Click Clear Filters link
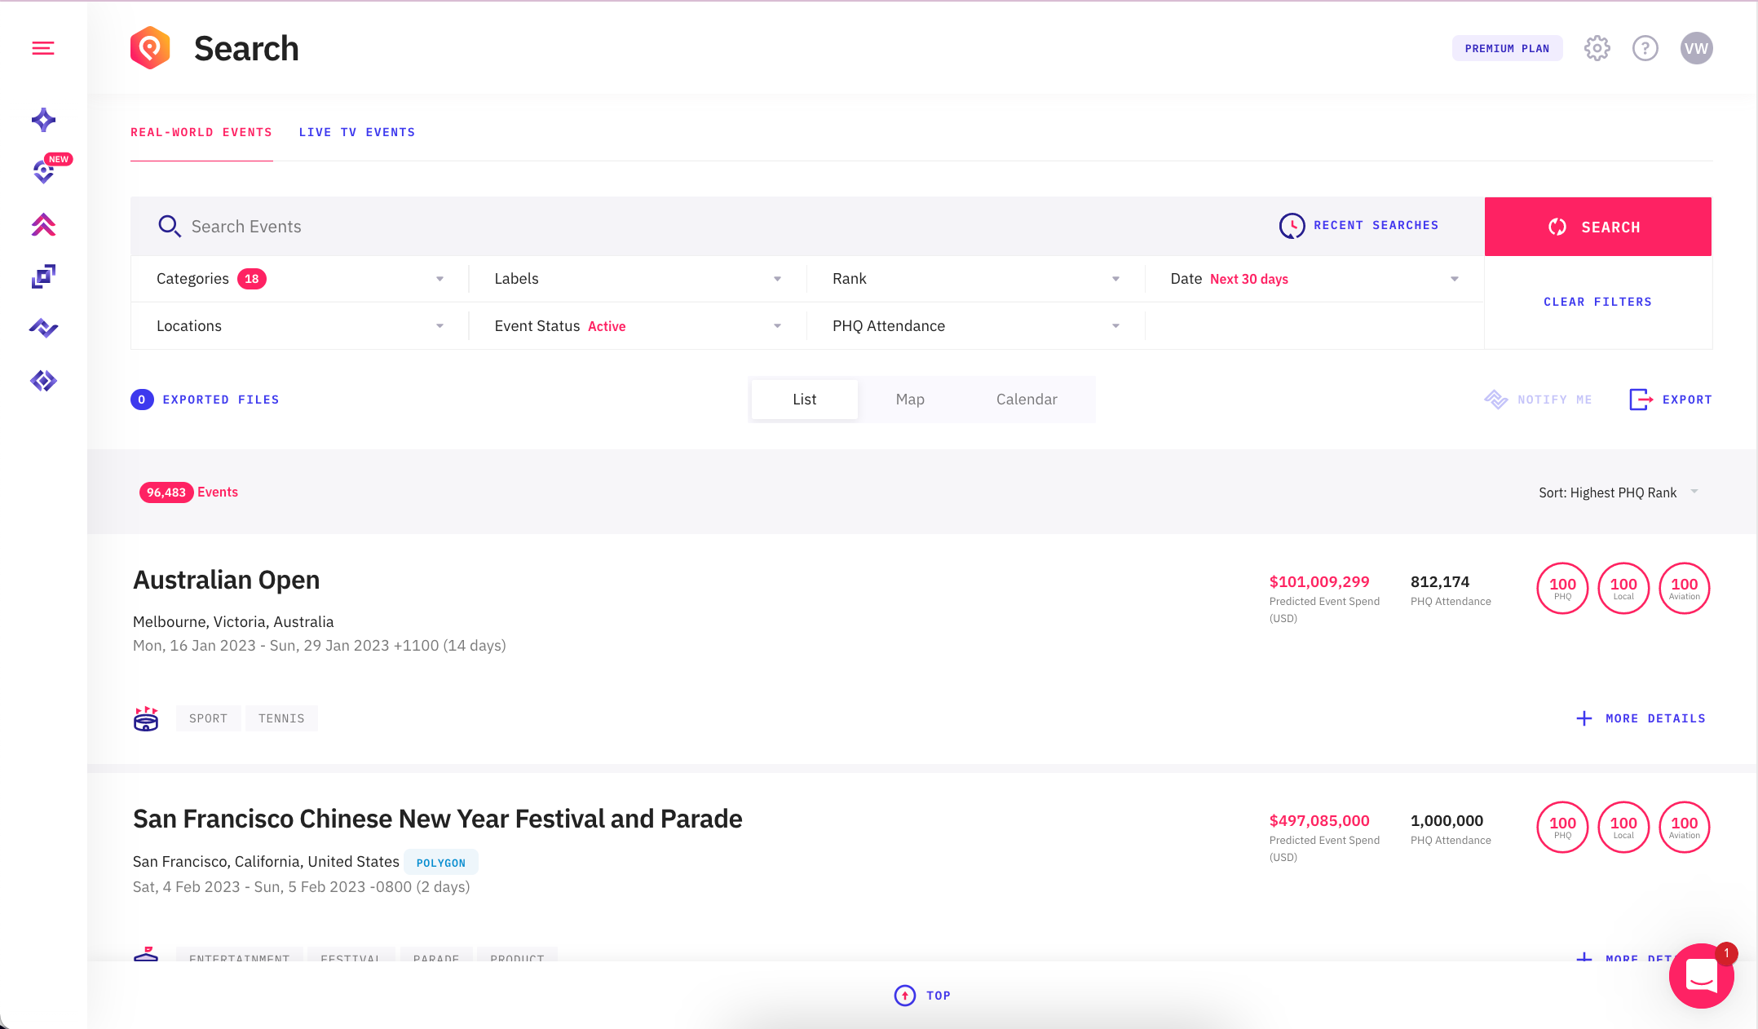Viewport: 1758px width, 1029px height. point(1597,302)
